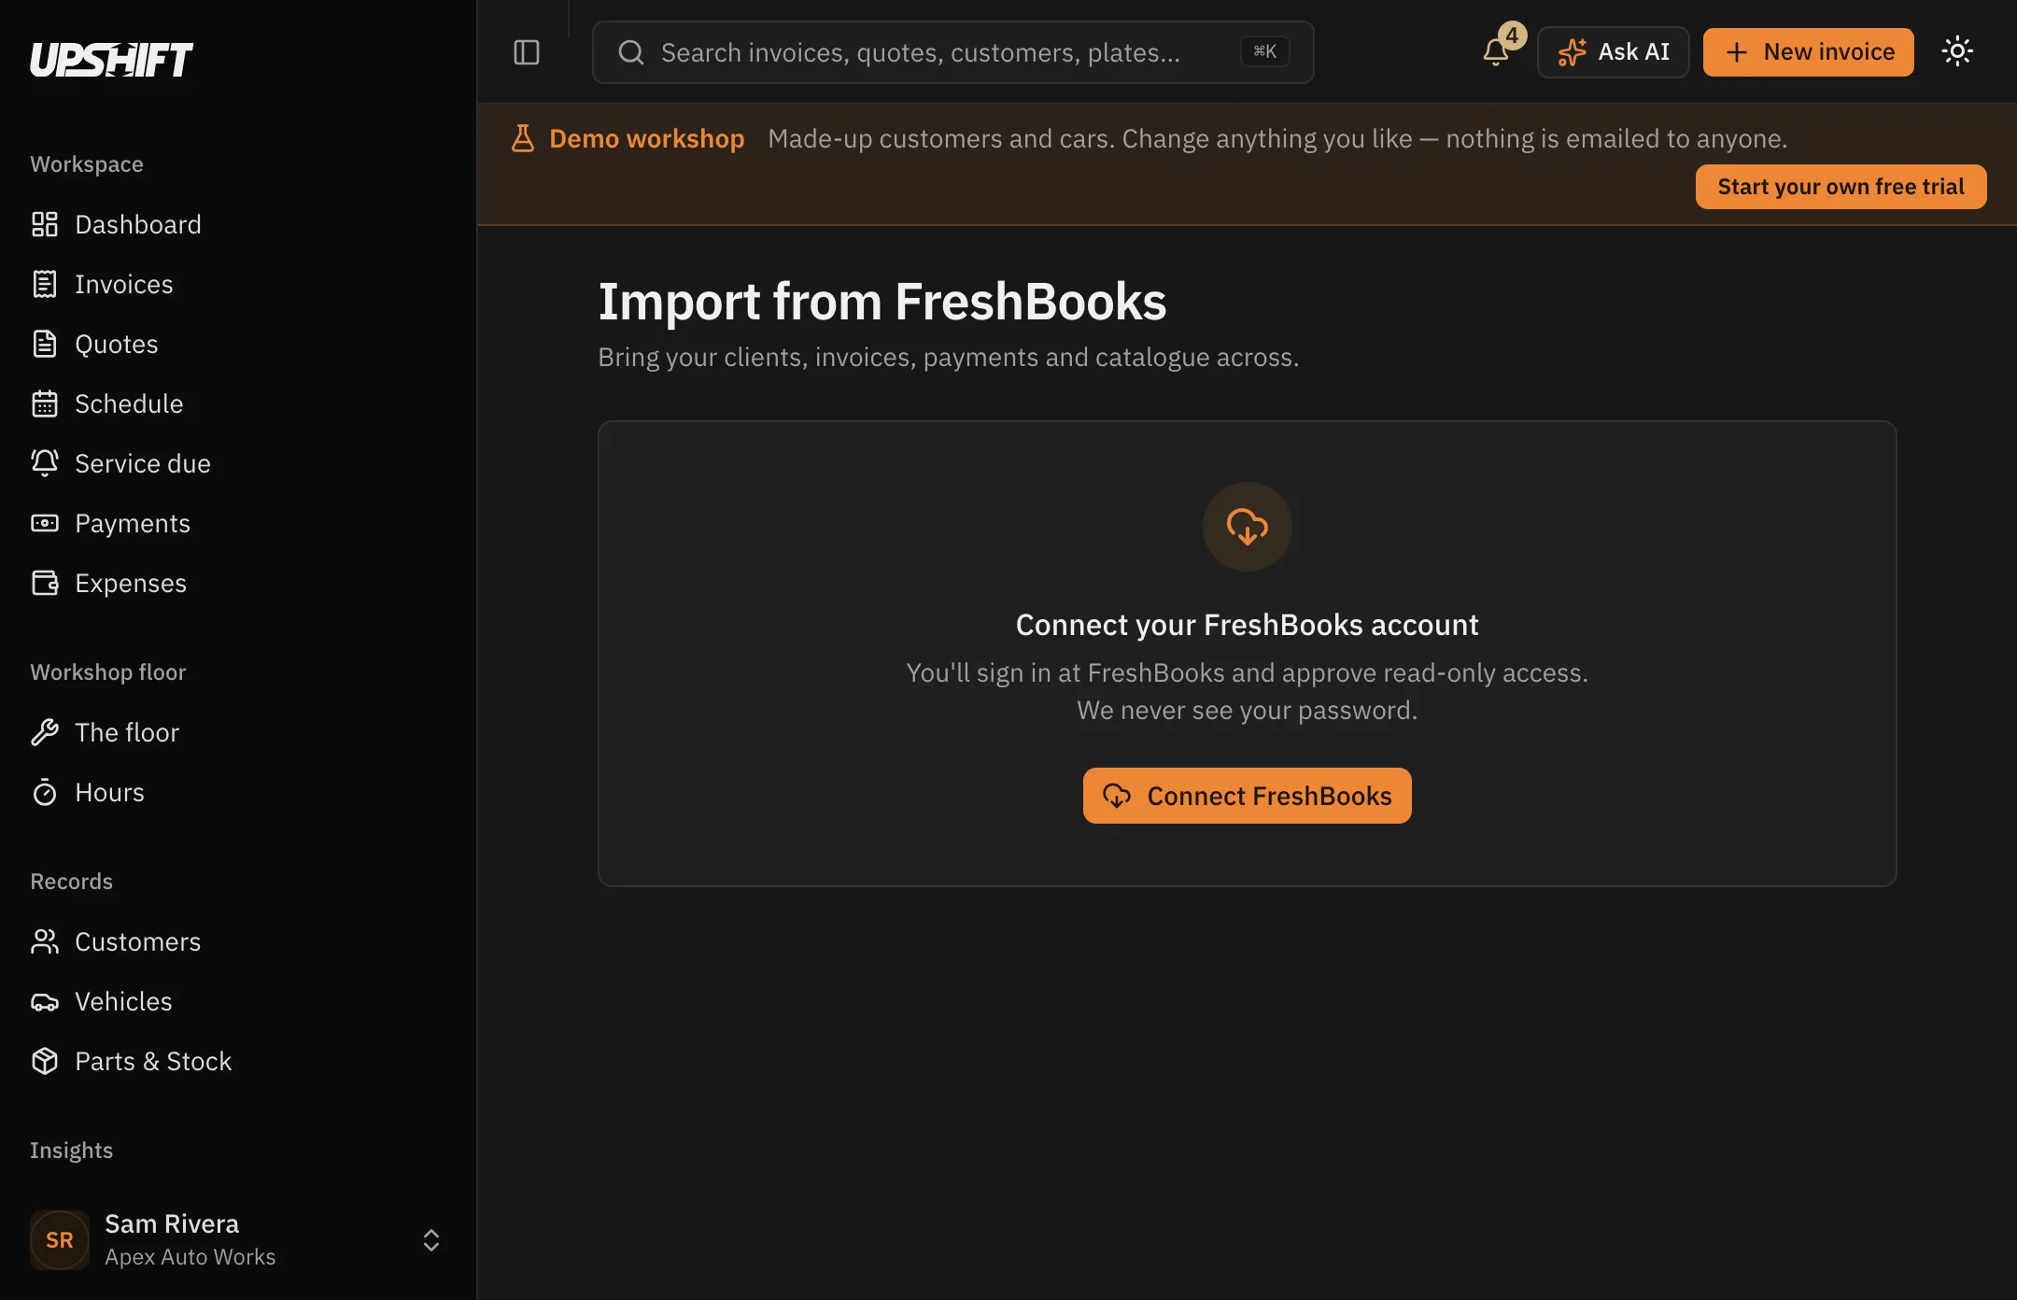The image size is (2017, 1300).
Task: Open Expenses page
Action: coord(238,583)
